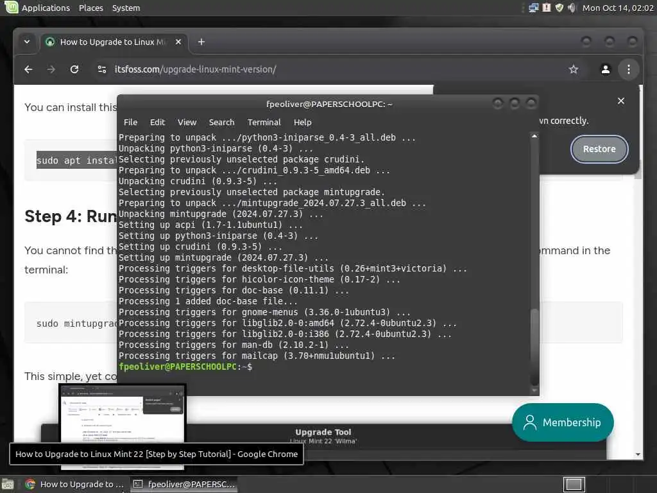
Task: Click the Restore button in Chrome popup
Action: [x=599, y=149]
